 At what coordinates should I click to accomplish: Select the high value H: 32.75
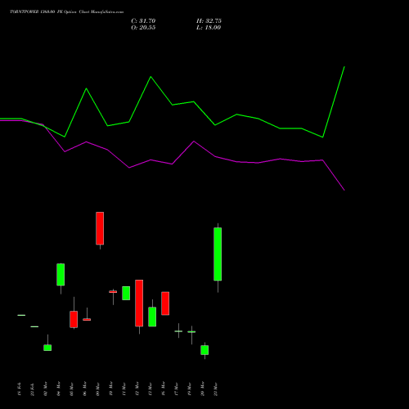pyautogui.click(x=209, y=21)
